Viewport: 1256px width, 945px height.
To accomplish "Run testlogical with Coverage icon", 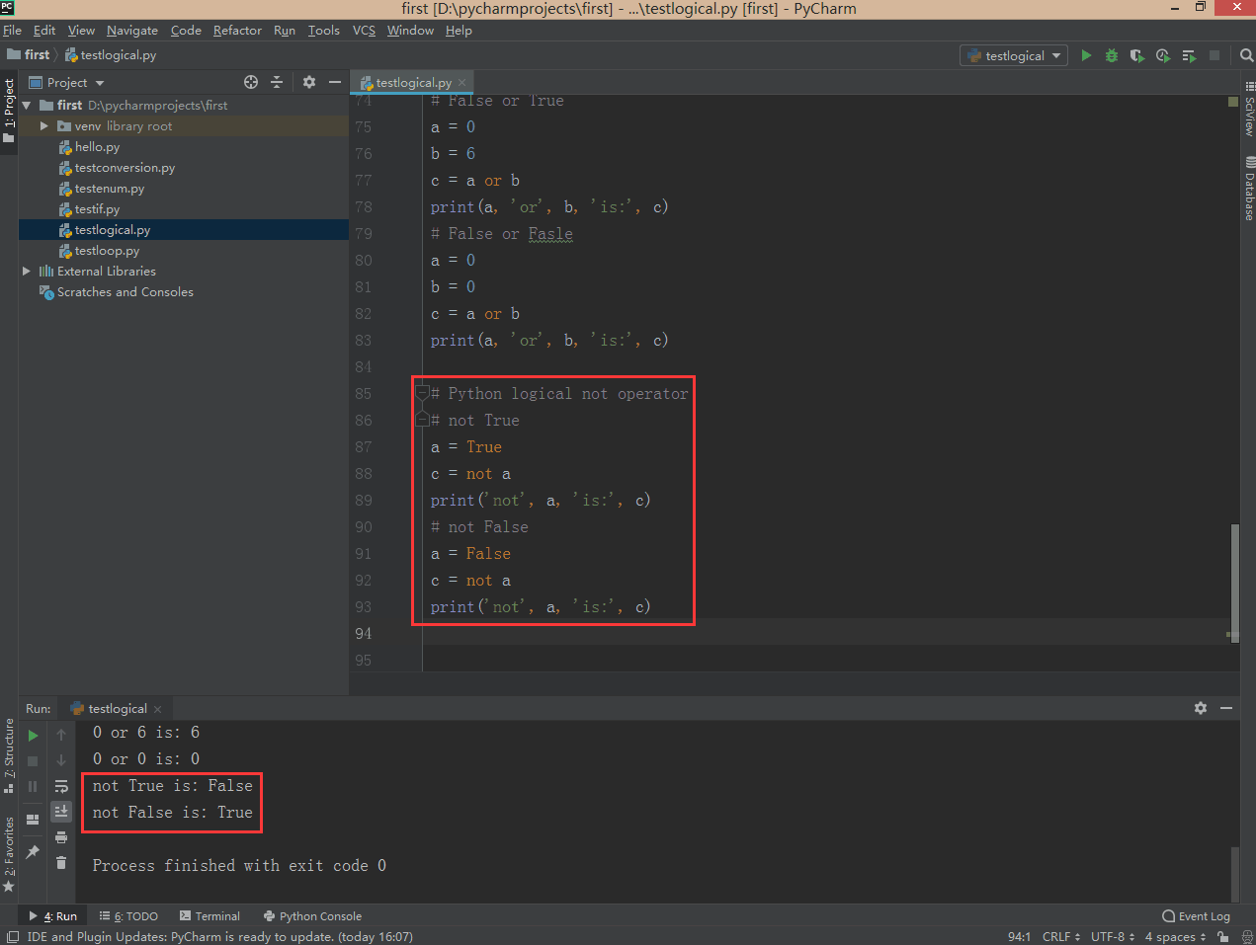I will pyautogui.click(x=1137, y=55).
